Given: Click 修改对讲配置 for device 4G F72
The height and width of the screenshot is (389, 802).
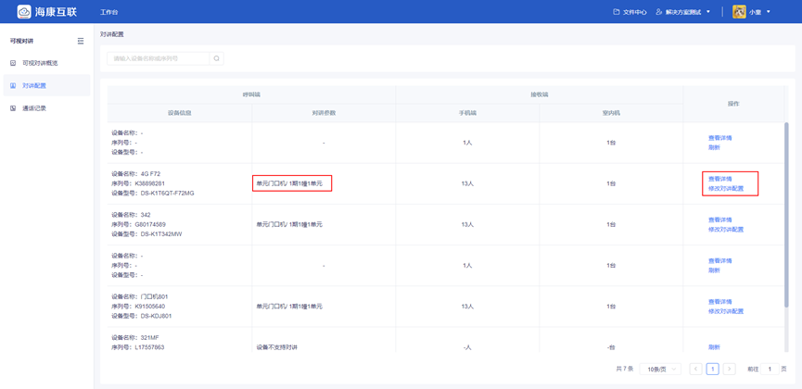Looking at the screenshot, I should (x=726, y=188).
